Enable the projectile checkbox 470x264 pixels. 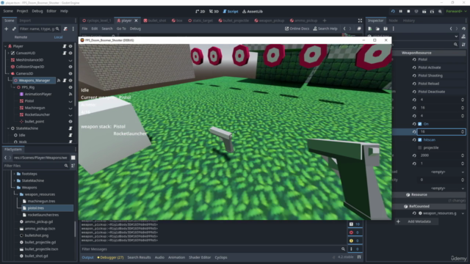pyautogui.click(x=420, y=148)
